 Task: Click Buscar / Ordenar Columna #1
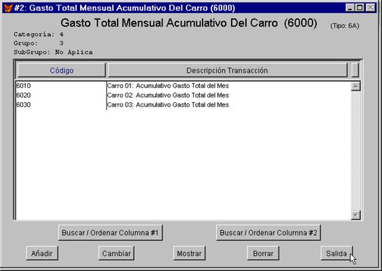point(110,233)
